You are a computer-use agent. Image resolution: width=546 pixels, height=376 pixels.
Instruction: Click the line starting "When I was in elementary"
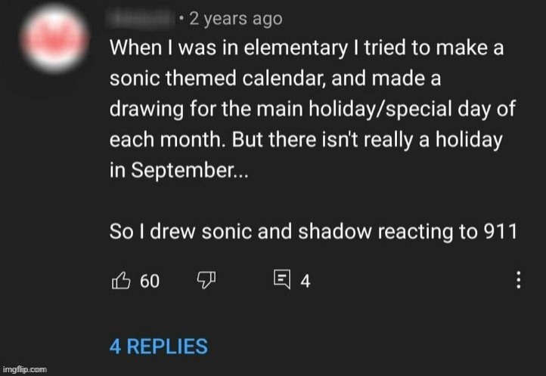[307, 48]
